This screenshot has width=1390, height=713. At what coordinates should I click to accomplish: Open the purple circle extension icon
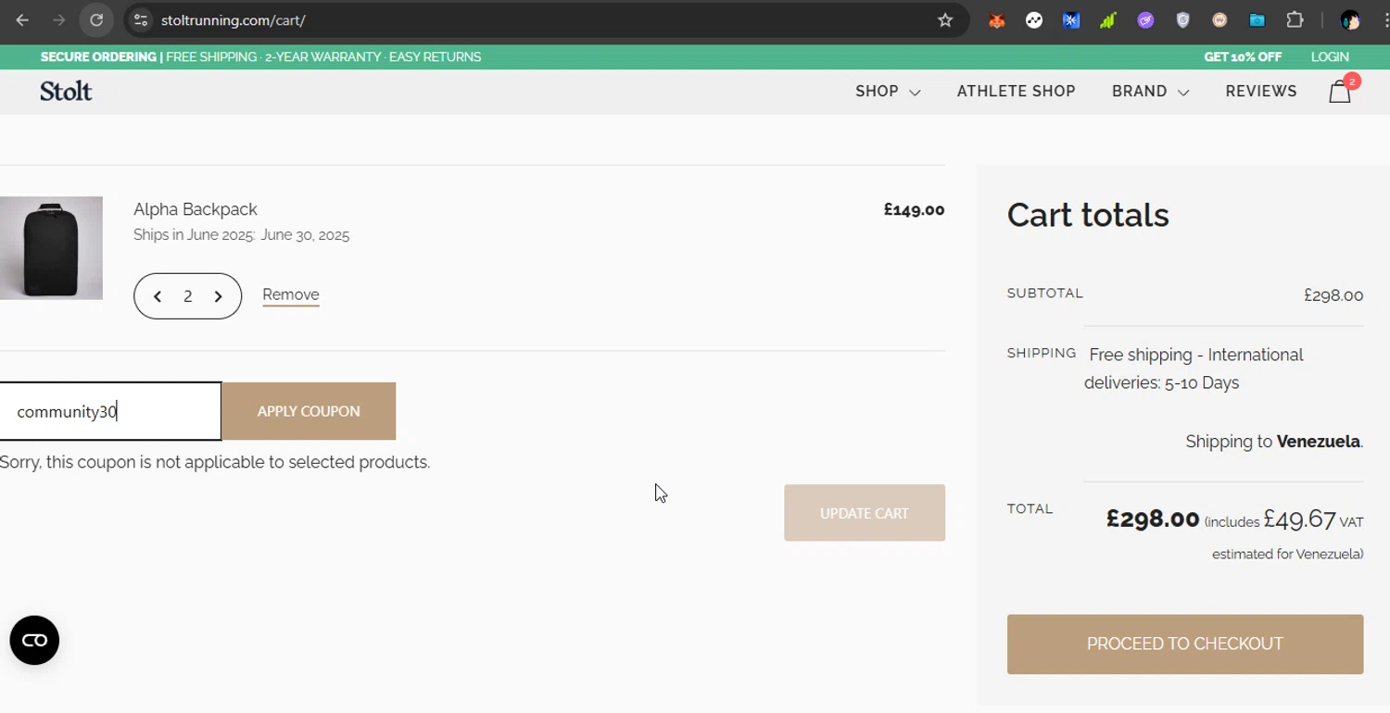pyautogui.click(x=1145, y=19)
